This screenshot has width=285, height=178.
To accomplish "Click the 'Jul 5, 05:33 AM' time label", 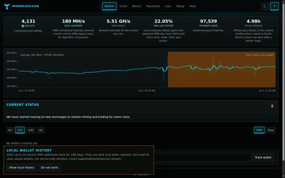I will [147, 91].
